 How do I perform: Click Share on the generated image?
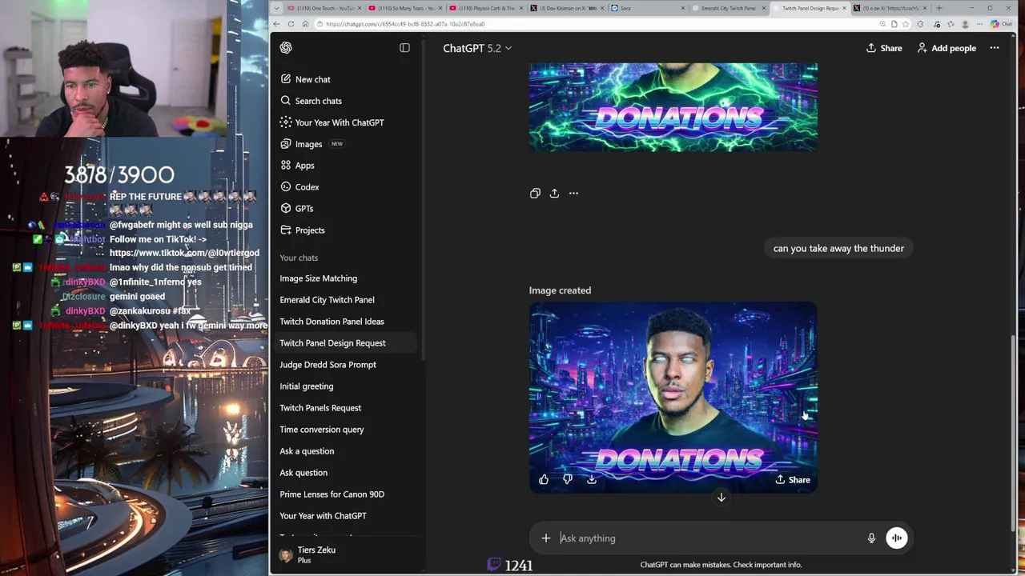click(x=793, y=480)
